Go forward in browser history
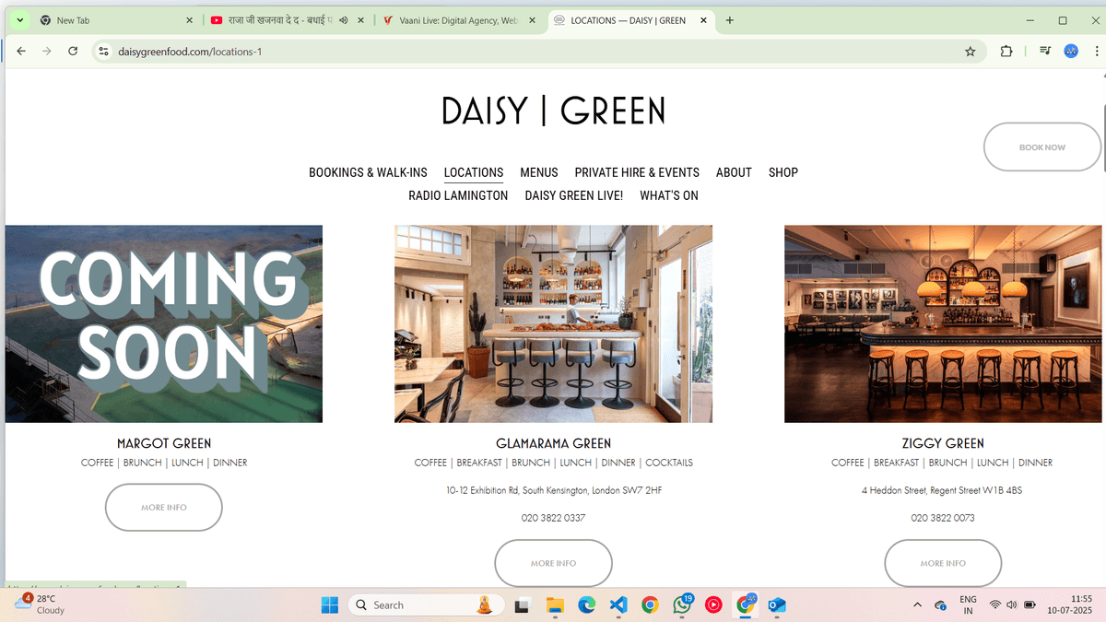 pyautogui.click(x=47, y=52)
